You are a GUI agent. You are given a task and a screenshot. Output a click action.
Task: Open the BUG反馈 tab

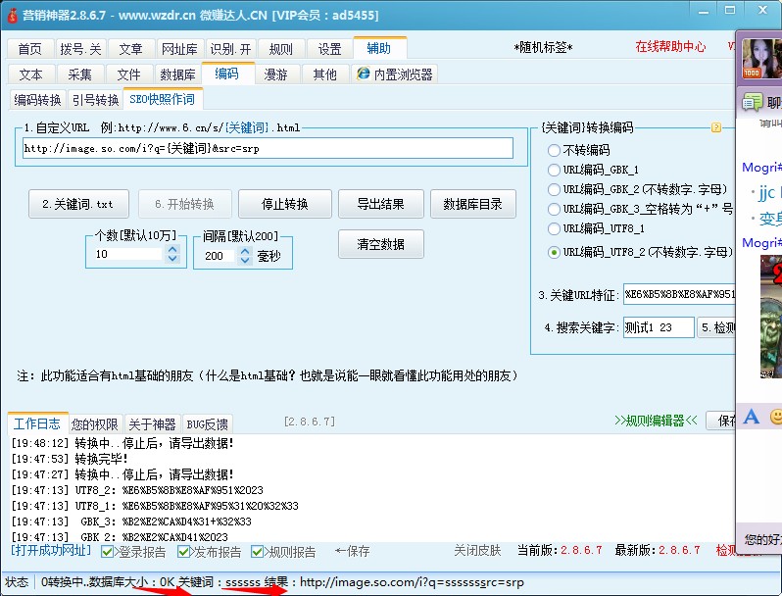point(208,424)
